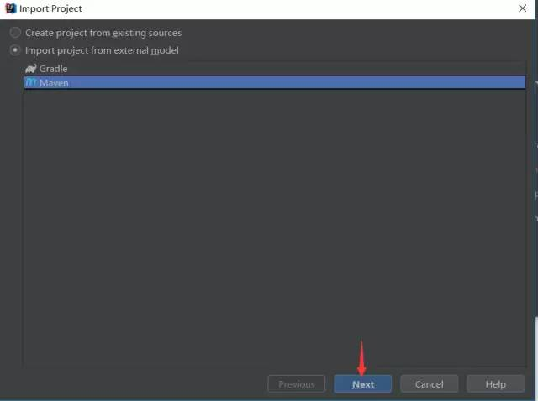
Task: Click the blue Maven 'm' icon
Action: click(31, 82)
